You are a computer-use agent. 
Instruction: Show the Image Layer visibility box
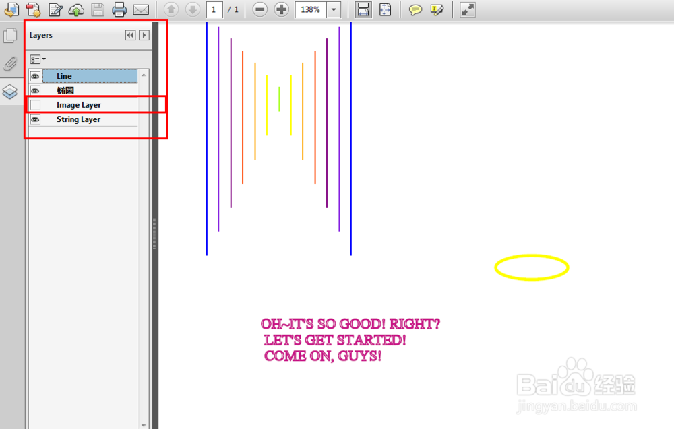(x=35, y=105)
